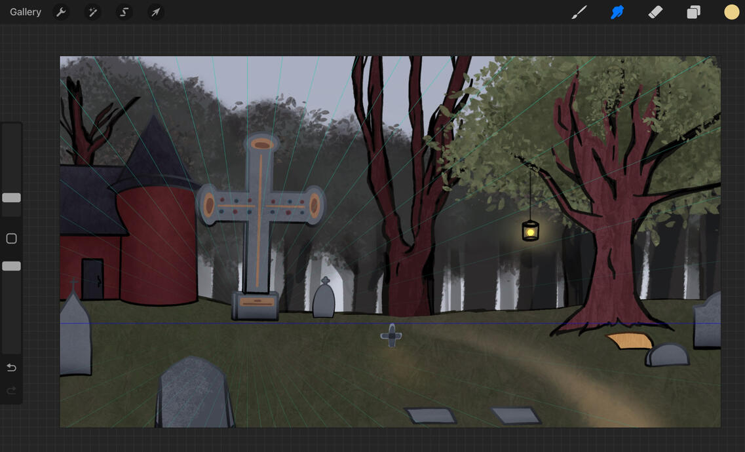Click the brush size slider handle

pyautogui.click(x=11, y=198)
